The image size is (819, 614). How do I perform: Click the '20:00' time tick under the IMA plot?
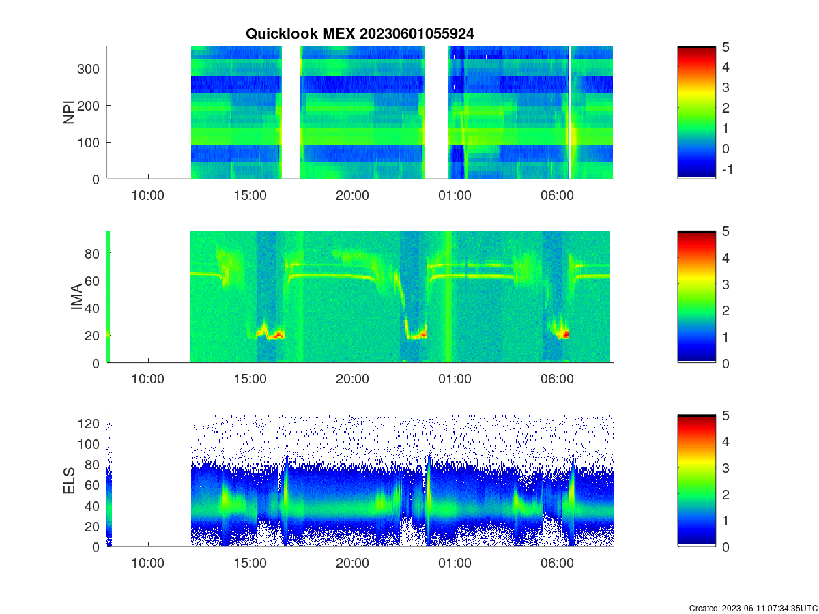[x=353, y=379]
